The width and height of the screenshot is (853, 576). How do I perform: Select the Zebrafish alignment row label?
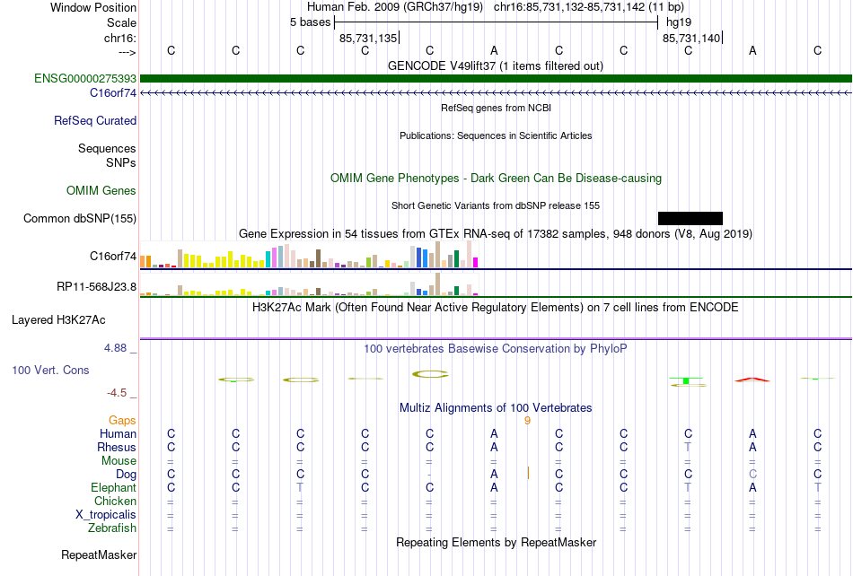(112, 528)
